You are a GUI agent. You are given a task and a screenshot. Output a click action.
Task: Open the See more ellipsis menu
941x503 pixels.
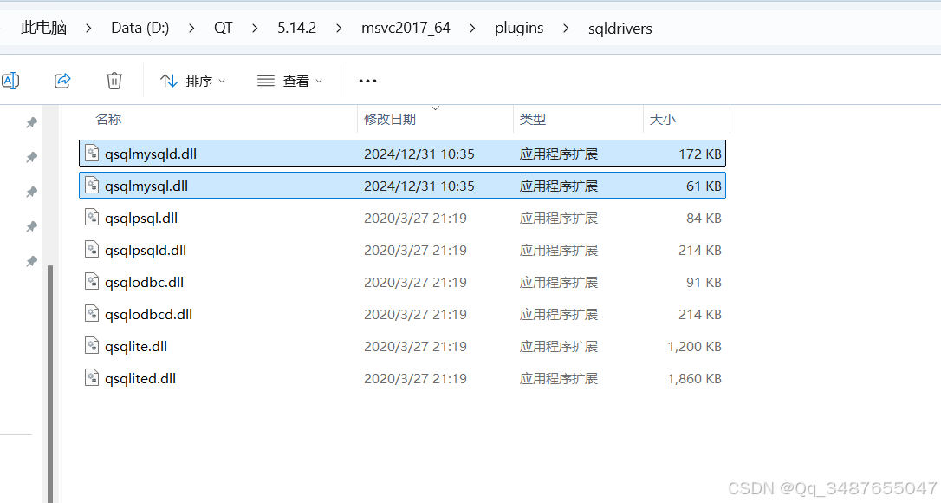click(x=367, y=82)
